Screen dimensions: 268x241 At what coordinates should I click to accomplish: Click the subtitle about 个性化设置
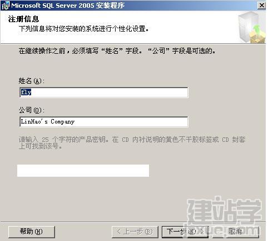click(83, 29)
